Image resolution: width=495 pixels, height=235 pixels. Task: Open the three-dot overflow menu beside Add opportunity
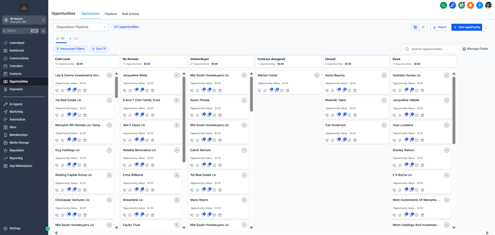pos(486,27)
